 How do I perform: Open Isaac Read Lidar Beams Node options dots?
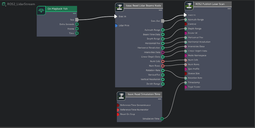click(x=160, y=10)
